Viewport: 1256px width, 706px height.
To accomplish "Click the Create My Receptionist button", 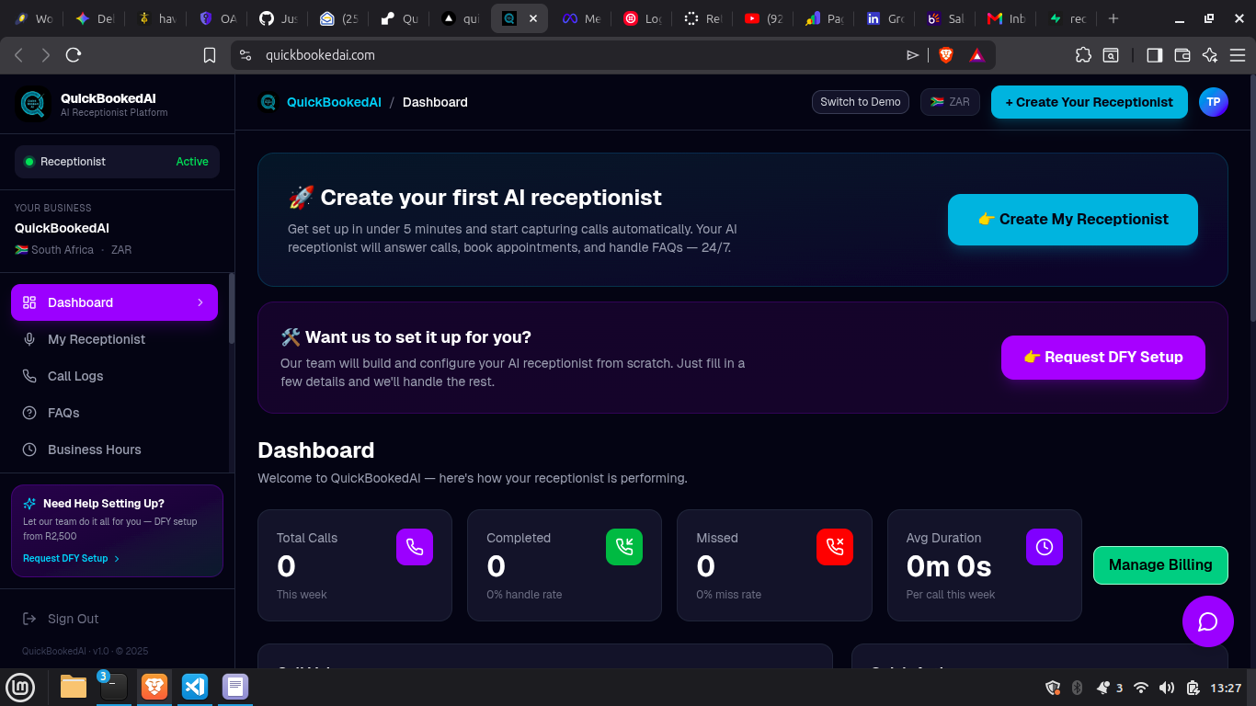I will (x=1073, y=220).
